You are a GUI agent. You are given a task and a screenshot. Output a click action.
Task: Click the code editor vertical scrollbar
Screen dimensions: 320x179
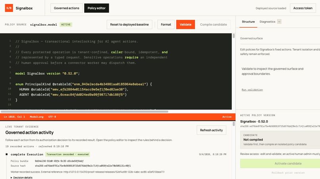pyautogui.click(x=234, y=36)
